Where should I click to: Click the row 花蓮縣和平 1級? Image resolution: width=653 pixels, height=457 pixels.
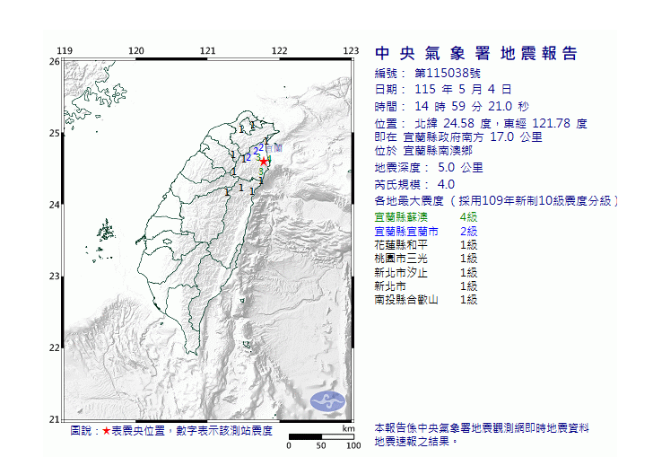(x=425, y=245)
